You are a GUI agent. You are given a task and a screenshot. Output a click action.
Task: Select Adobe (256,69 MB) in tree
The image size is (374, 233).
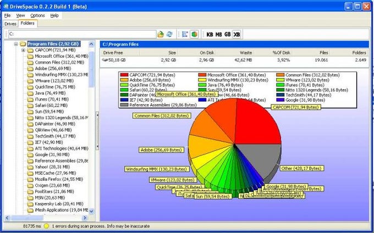tap(53, 69)
